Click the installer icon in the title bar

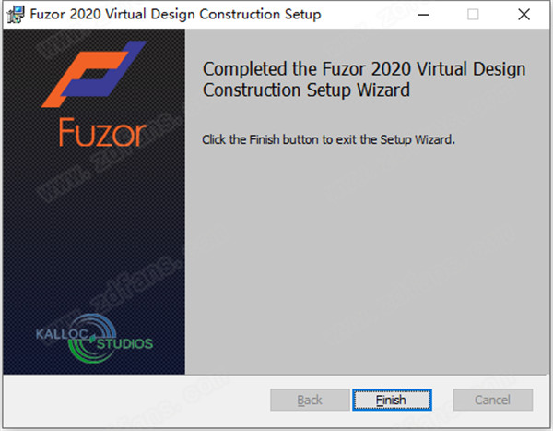[16, 15]
